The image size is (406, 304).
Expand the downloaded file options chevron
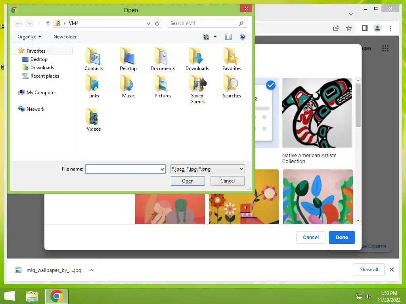[92, 270]
